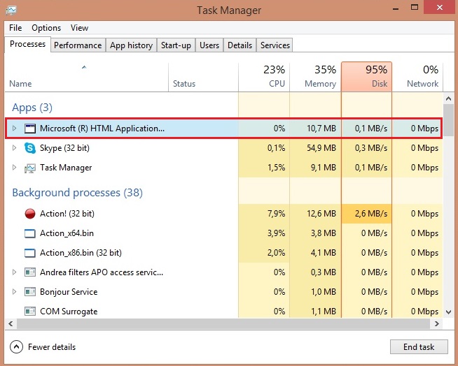Switch to the Performance tab
The image size is (458, 366).
[78, 45]
